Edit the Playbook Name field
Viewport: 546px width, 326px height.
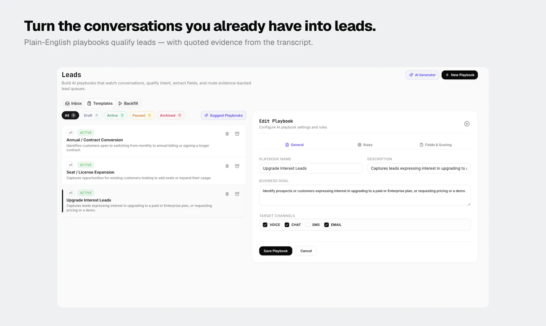point(311,168)
